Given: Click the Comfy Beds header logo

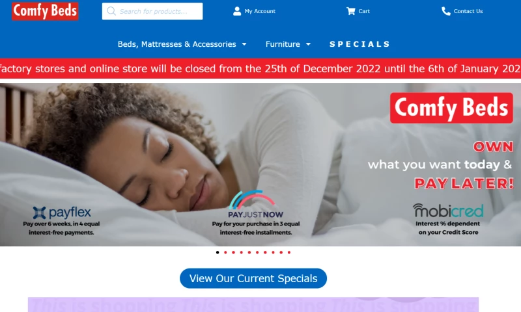Looking at the screenshot, I should pos(45,11).
